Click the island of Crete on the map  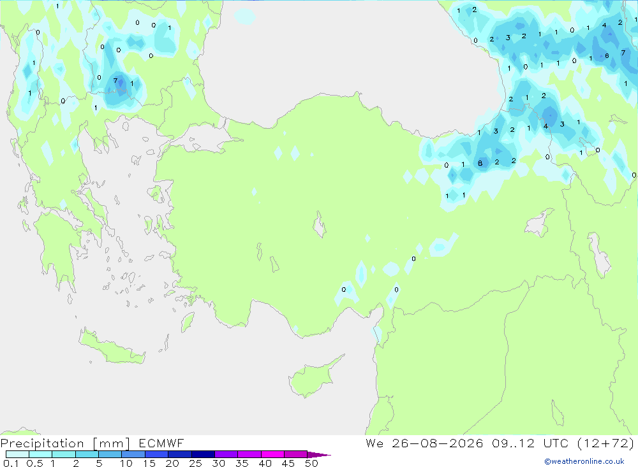[112, 347]
